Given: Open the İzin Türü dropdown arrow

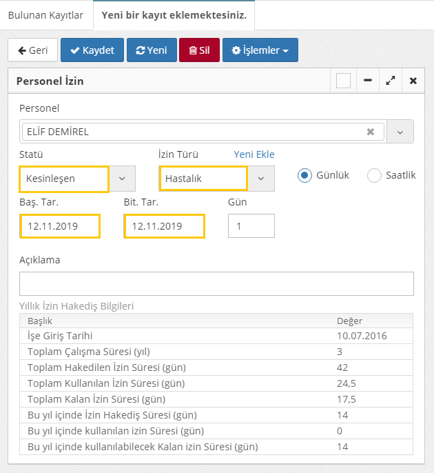Looking at the screenshot, I should coord(261,179).
